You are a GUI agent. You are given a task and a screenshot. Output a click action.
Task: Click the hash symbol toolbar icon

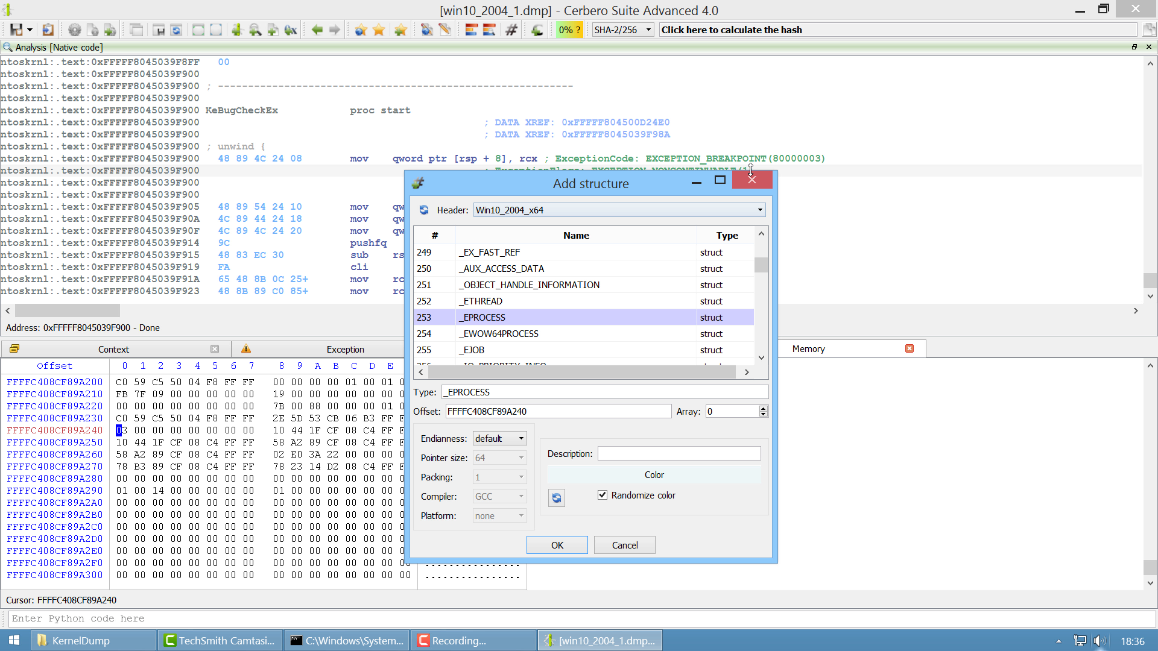click(511, 30)
